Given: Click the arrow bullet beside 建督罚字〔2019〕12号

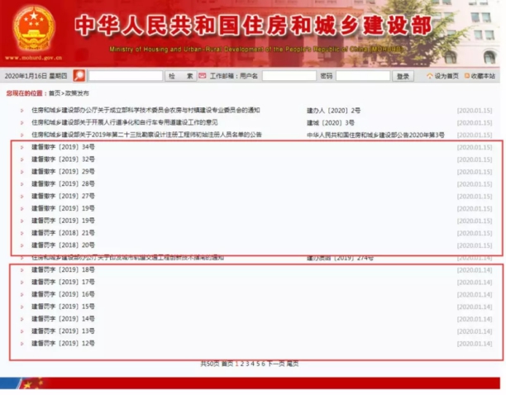Looking at the screenshot, I should point(22,344).
